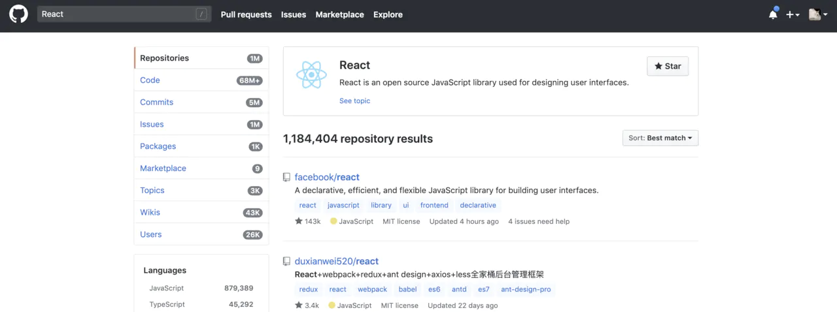837x312 pixels.
Task: Click the react topic tag under facebook/react
Action: 308,205
